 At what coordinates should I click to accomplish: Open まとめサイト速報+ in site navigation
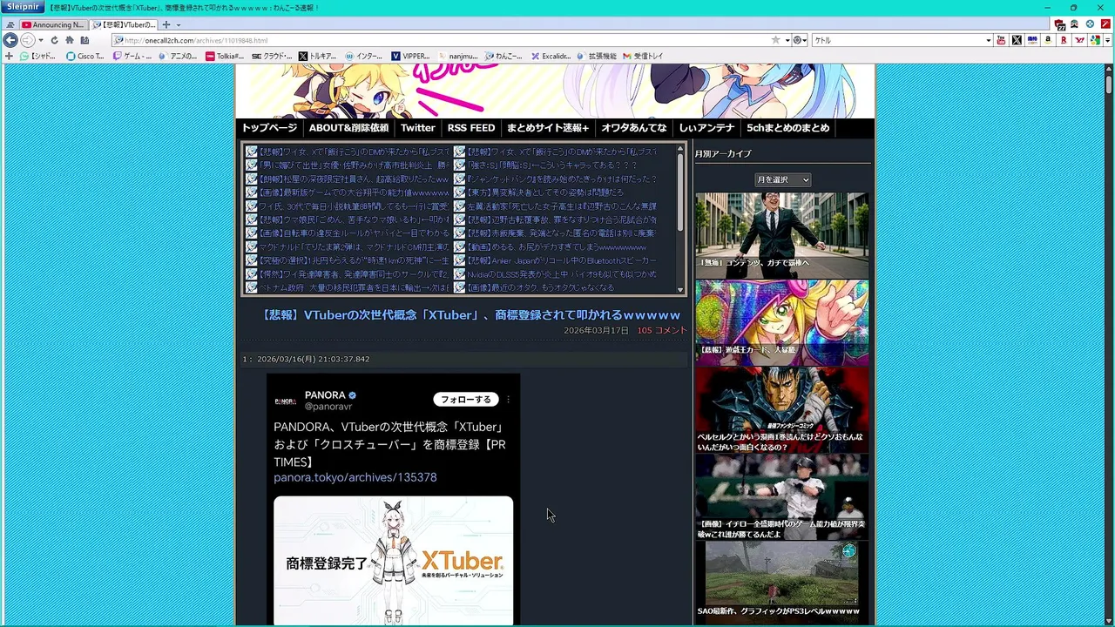[548, 128]
